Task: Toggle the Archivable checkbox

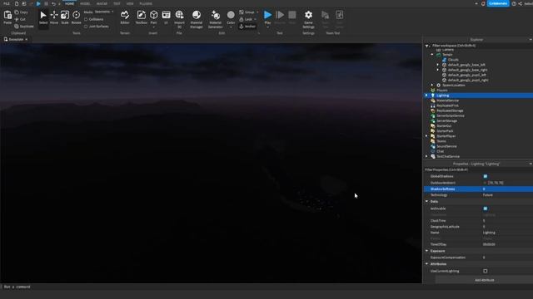Action: click(485, 208)
